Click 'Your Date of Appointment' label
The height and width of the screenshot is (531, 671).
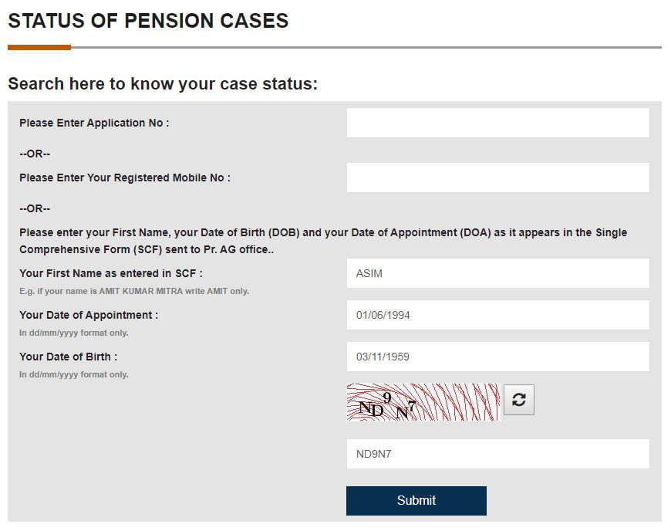(89, 315)
